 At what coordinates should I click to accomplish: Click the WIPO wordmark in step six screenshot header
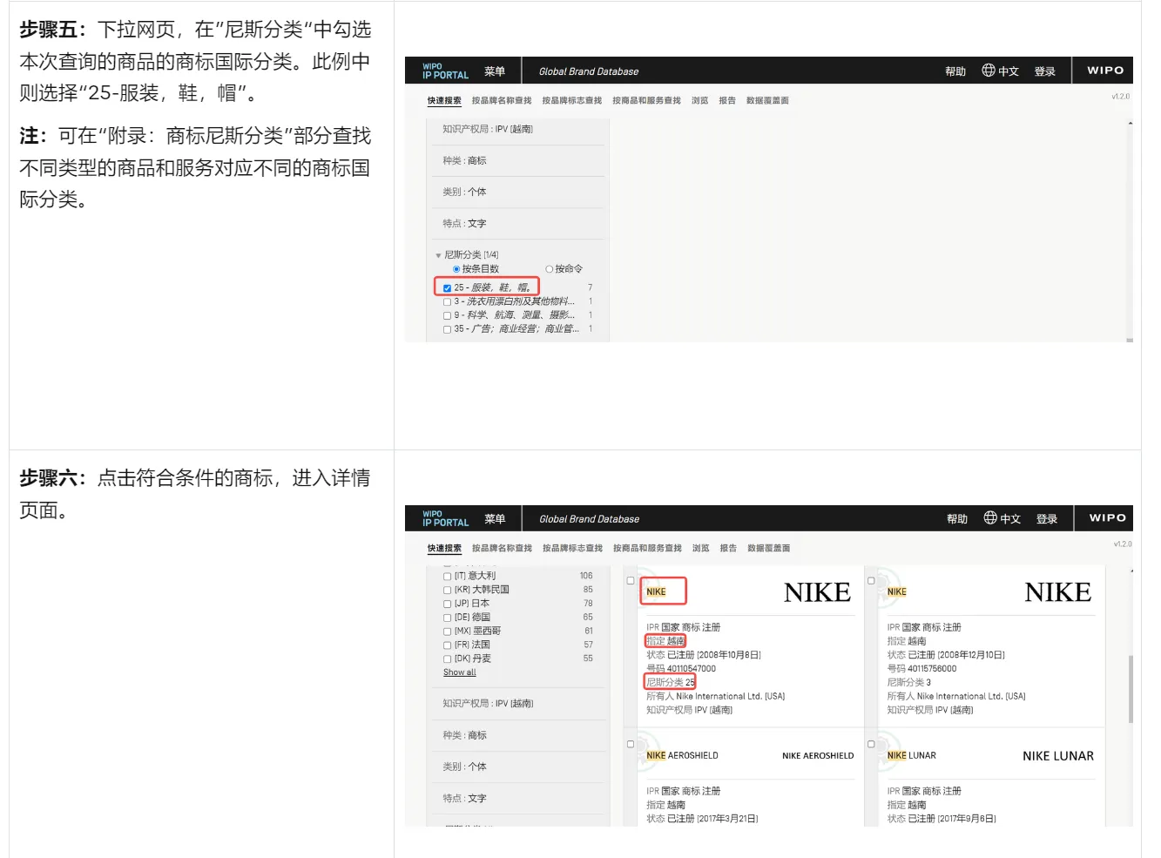1107,517
